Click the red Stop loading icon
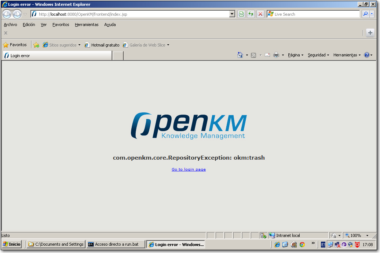Screen dimensions: 380x253 pos(261,14)
